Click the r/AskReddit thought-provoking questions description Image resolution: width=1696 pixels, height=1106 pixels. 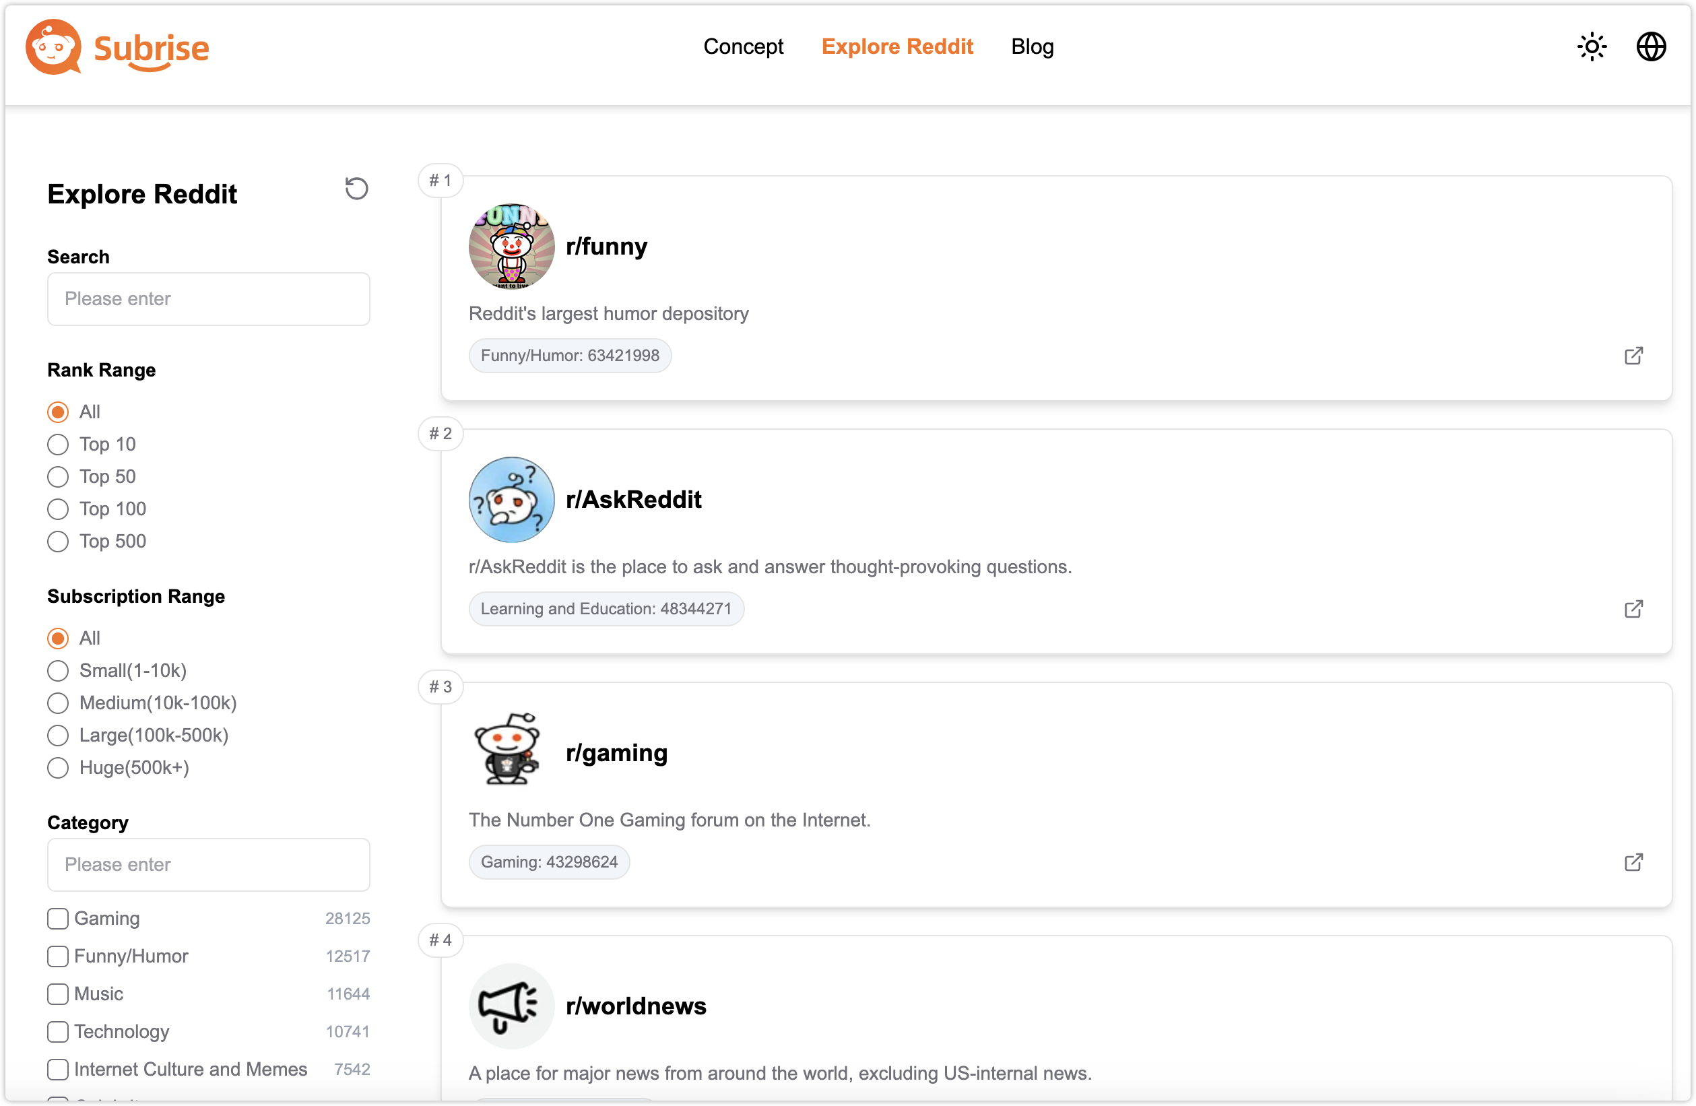tap(770, 566)
